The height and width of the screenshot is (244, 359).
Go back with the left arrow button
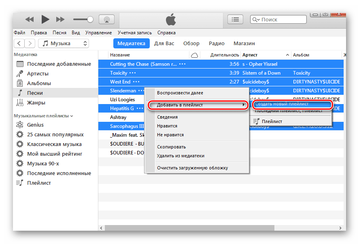click(x=19, y=44)
